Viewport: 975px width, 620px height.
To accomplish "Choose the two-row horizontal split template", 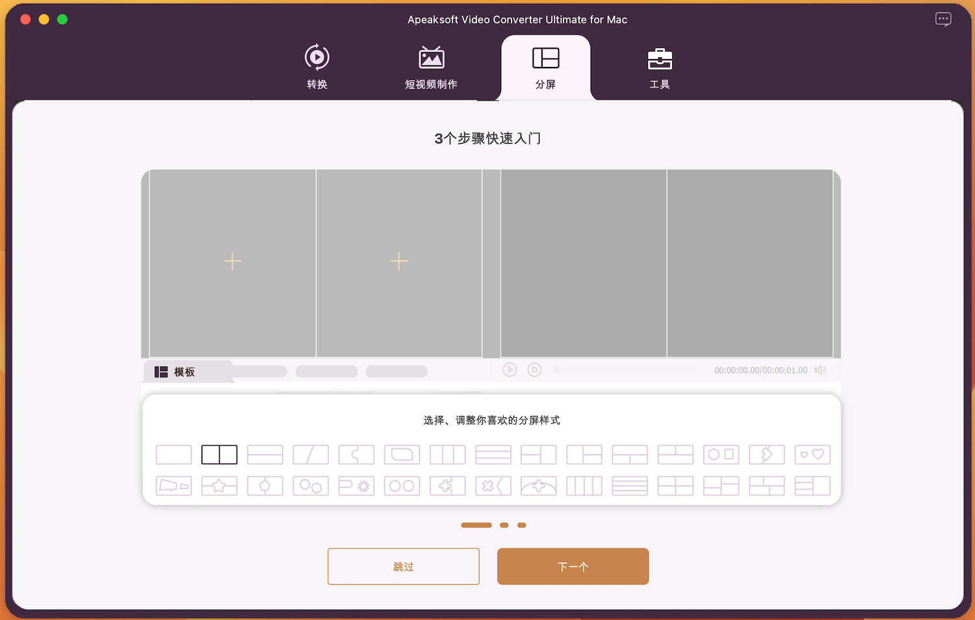I will tap(265, 454).
